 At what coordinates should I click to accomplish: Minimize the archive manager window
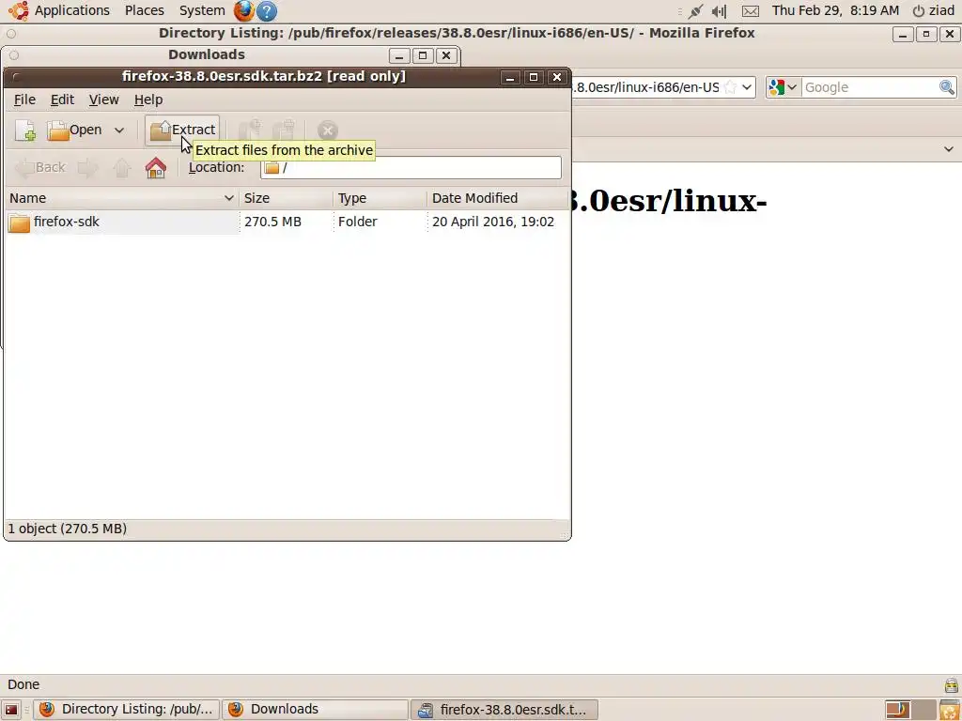(x=510, y=77)
